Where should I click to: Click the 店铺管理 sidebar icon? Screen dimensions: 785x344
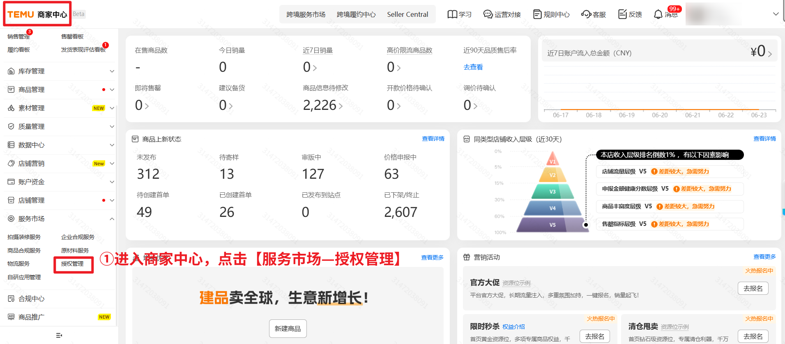click(11, 200)
